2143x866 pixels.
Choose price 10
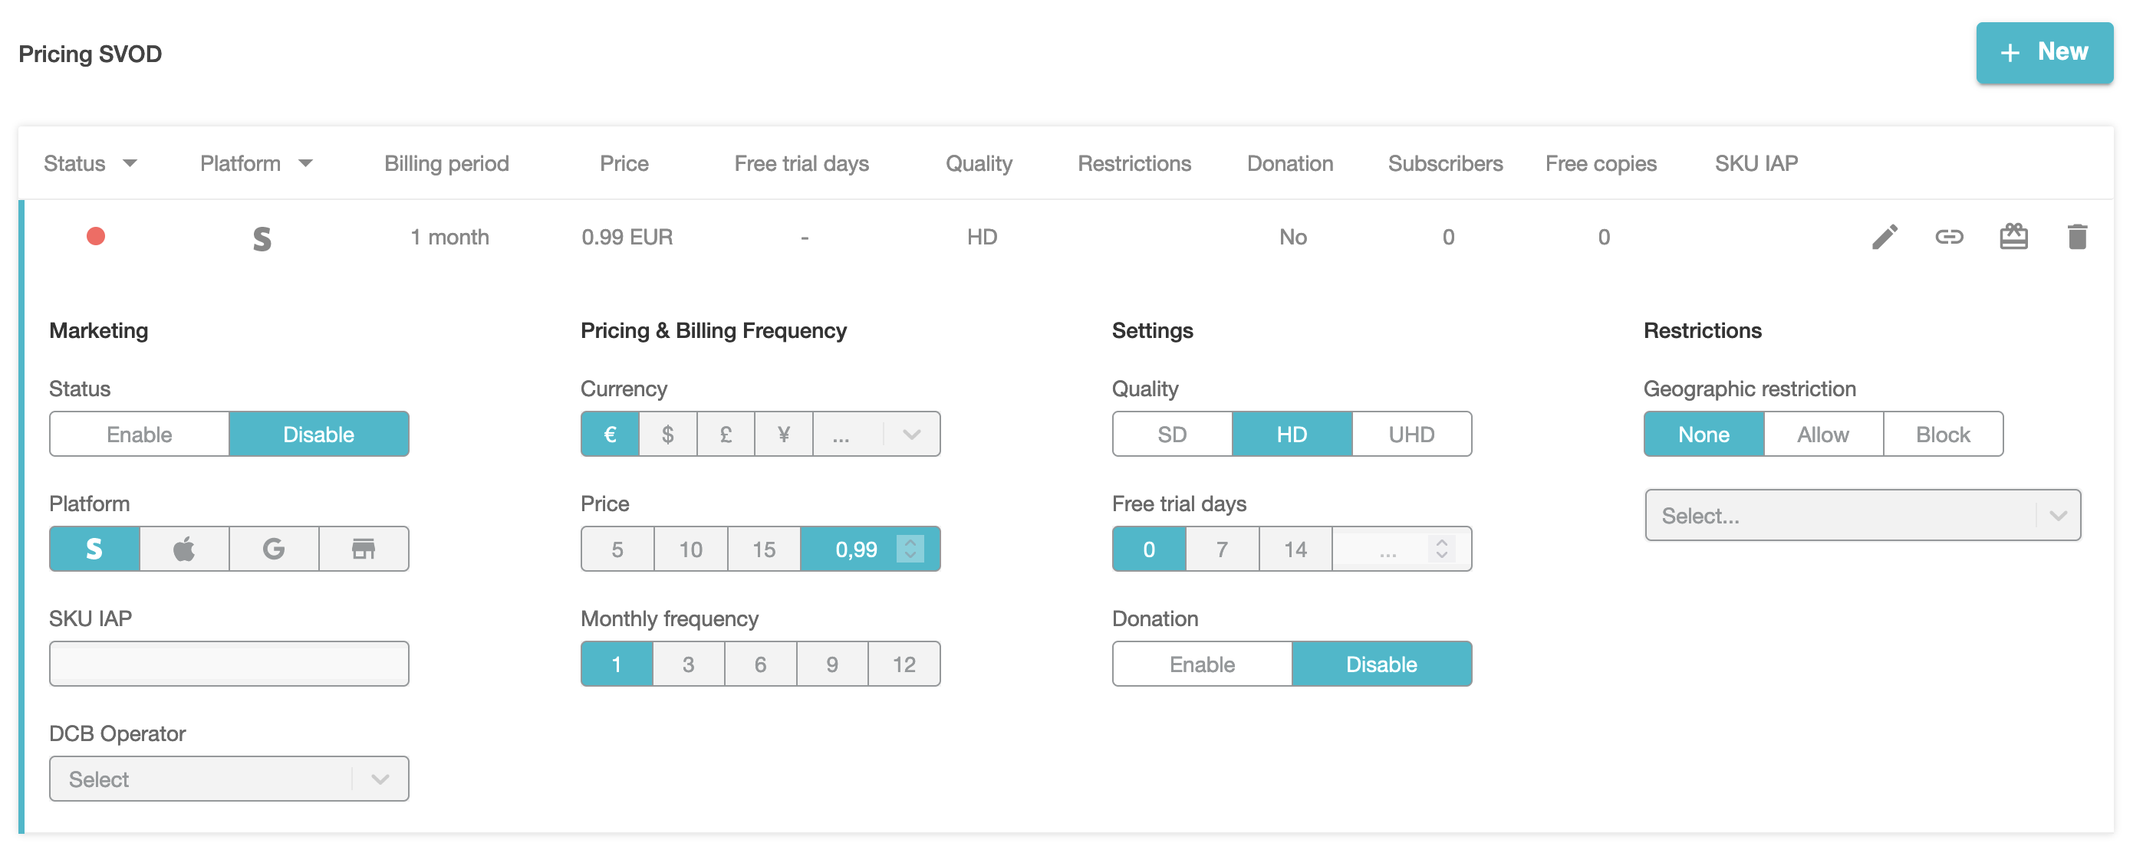[690, 549]
